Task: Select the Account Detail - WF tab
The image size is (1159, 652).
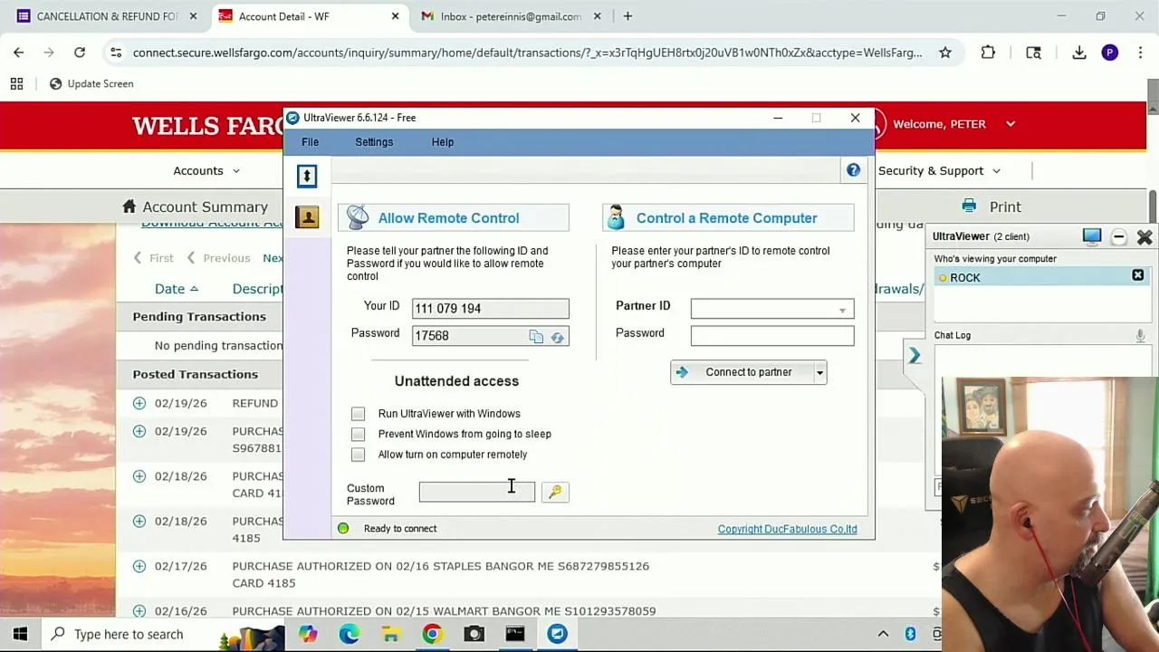Action: pyautogui.click(x=308, y=16)
